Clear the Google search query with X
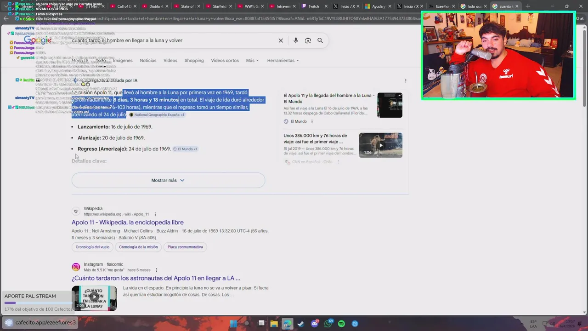588x331 pixels. pyautogui.click(x=281, y=40)
